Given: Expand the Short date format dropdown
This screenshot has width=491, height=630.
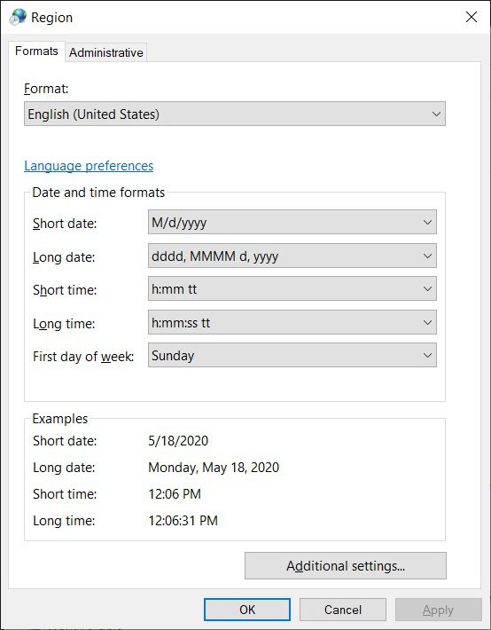Looking at the screenshot, I should pyautogui.click(x=292, y=222).
